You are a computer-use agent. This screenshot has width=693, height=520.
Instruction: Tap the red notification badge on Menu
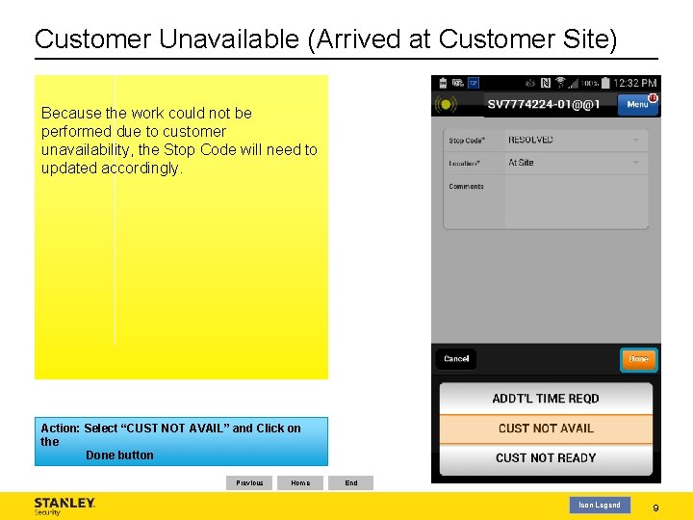[653, 97]
